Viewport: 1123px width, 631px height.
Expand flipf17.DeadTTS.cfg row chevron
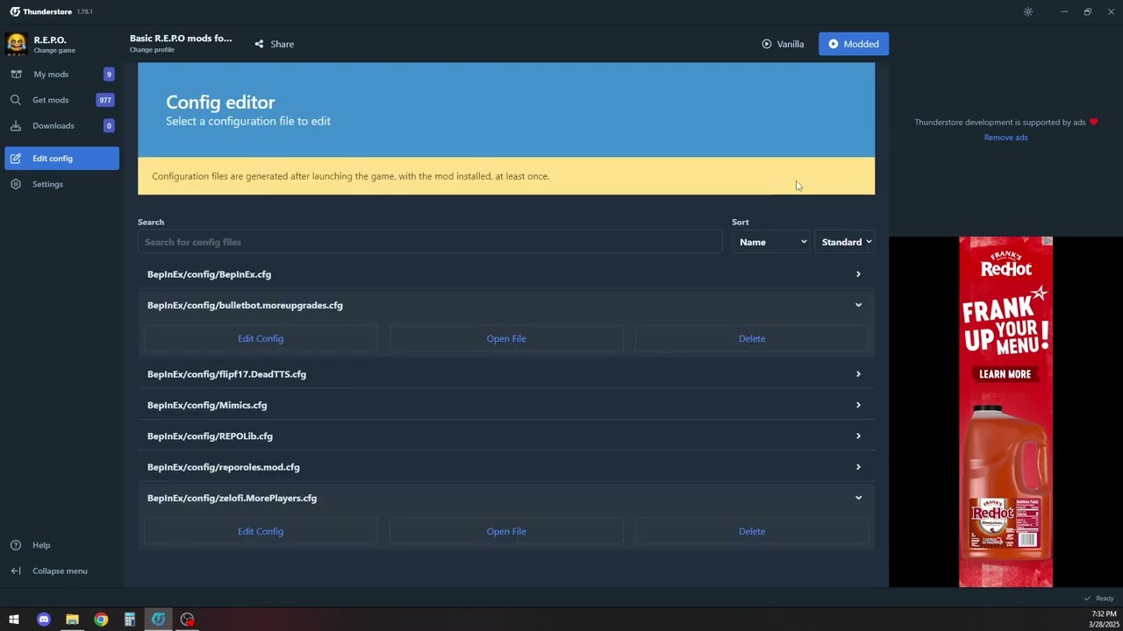pyautogui.click(x=858, y=374)
